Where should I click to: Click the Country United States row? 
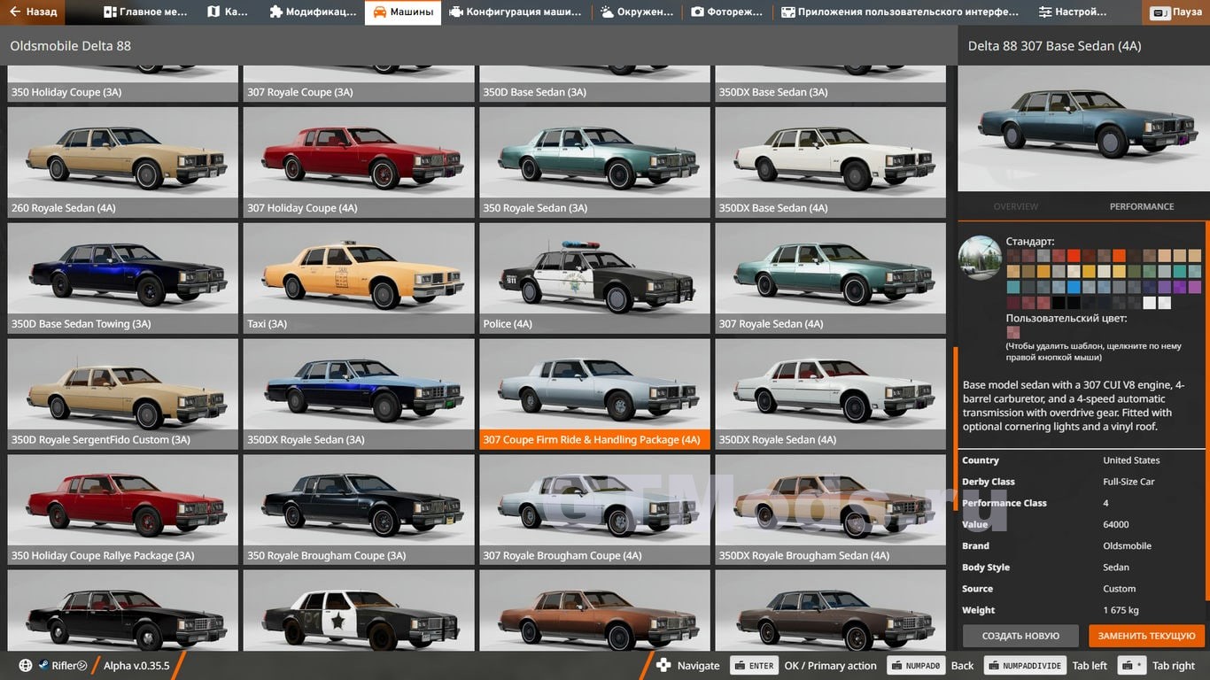[x=1082, y=460]
